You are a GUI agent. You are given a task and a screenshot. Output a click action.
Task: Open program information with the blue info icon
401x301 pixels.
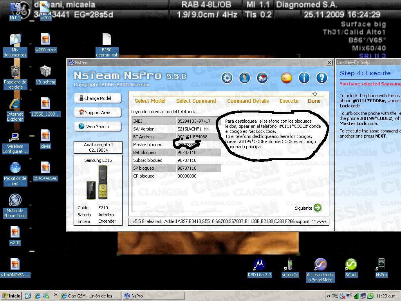(x=304, y=78)
